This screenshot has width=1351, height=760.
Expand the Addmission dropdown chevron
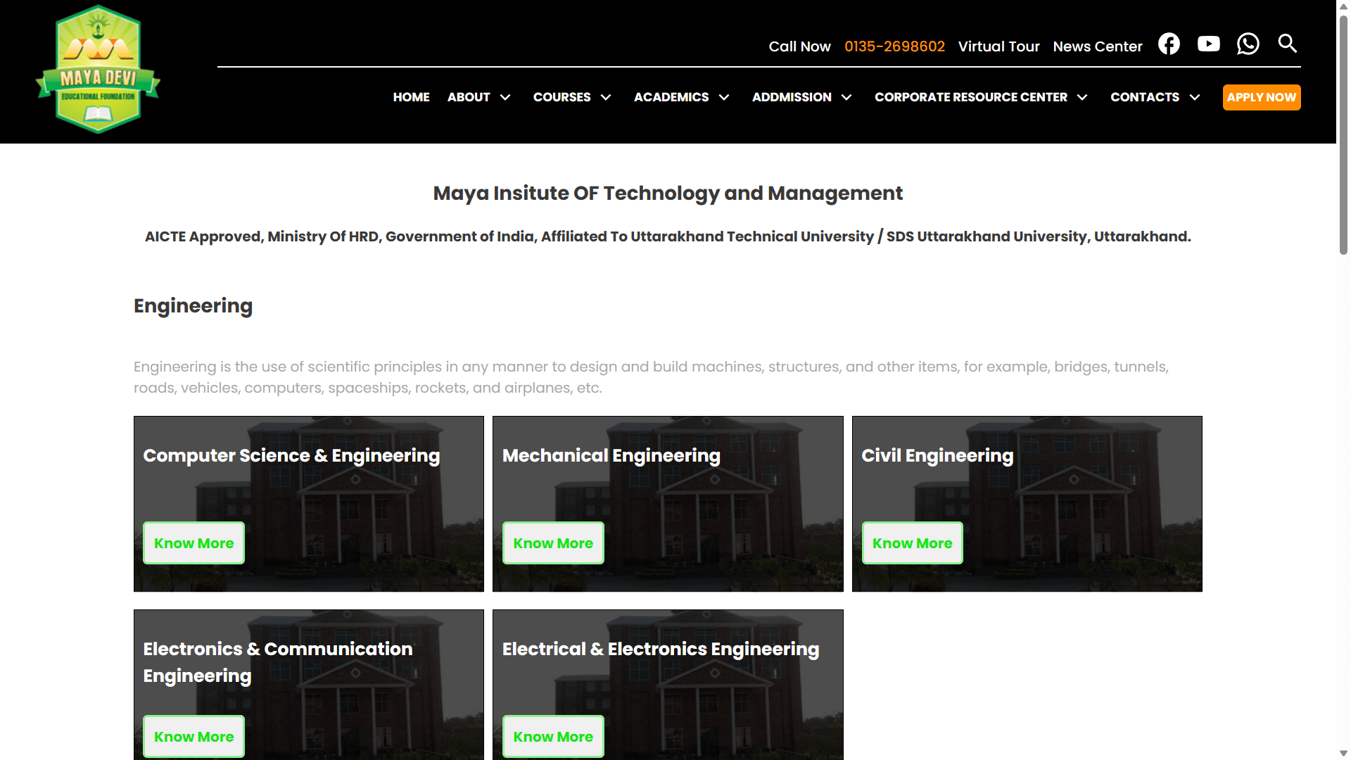846,98
